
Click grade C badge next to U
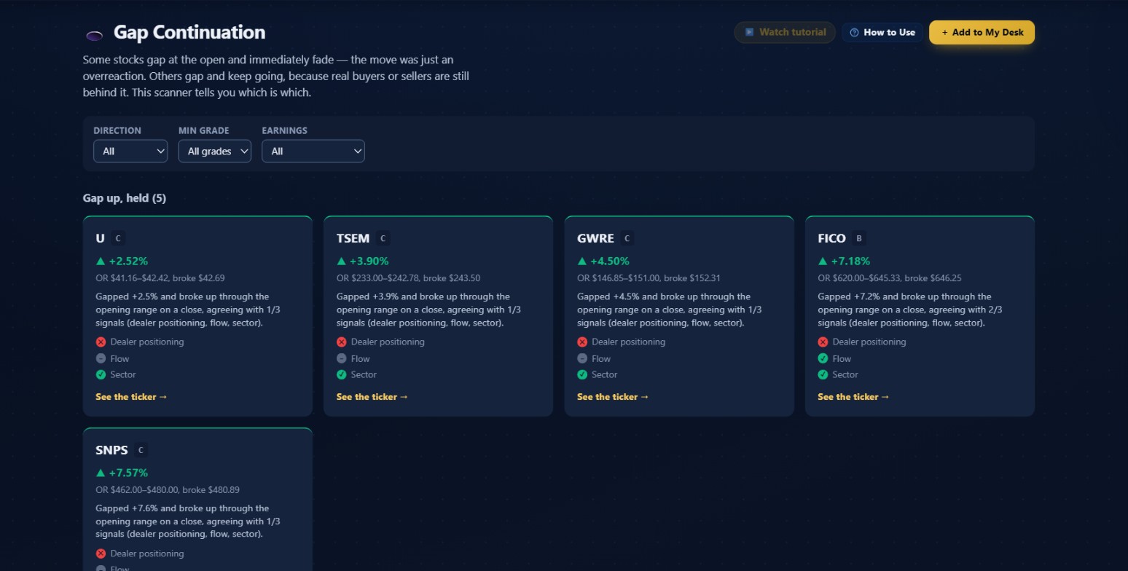[x=119, y=238]
